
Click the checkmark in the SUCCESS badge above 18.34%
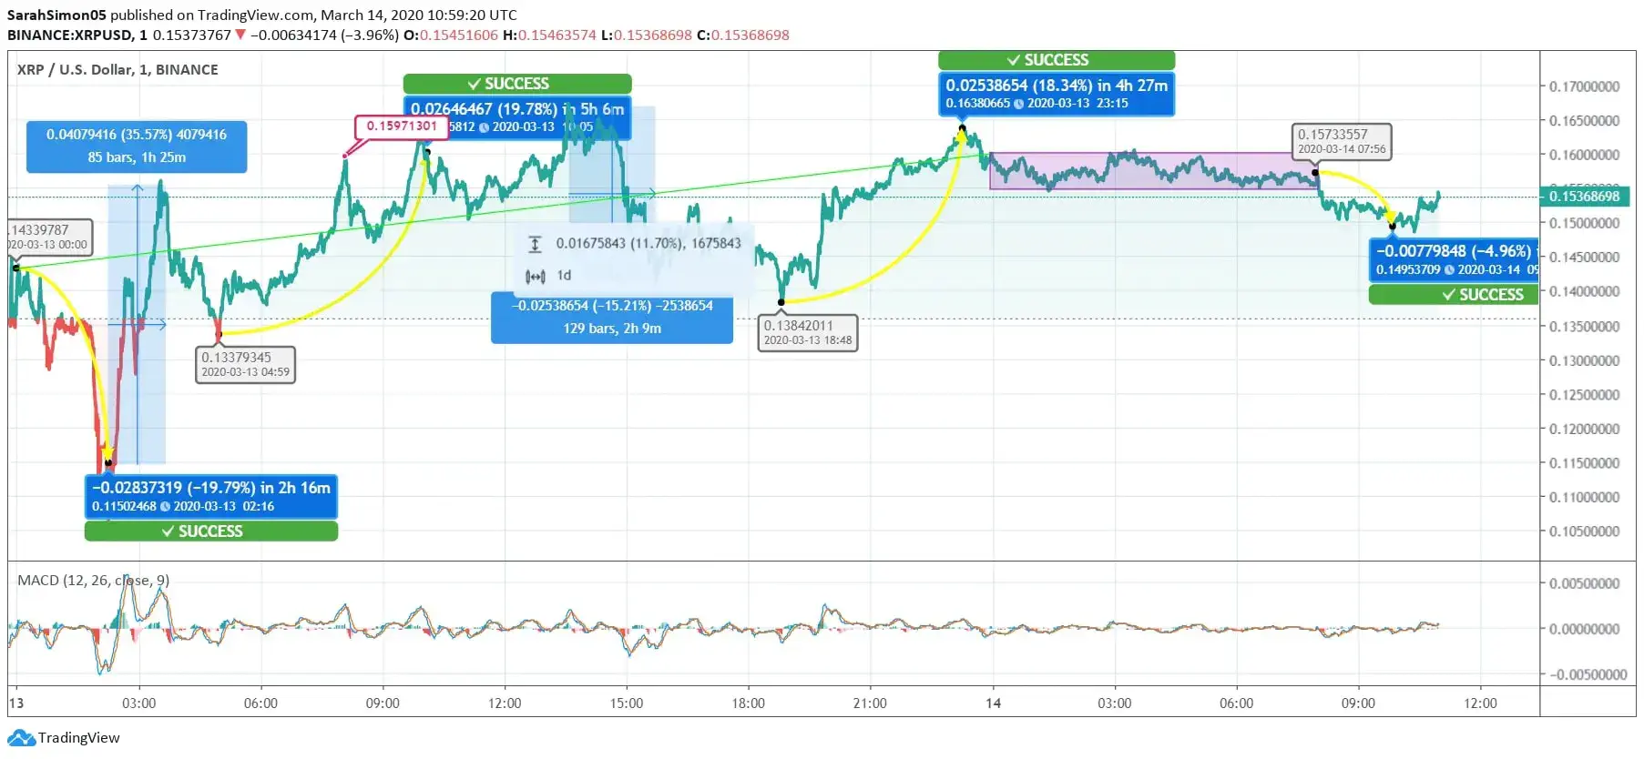tap(1013, 60)
